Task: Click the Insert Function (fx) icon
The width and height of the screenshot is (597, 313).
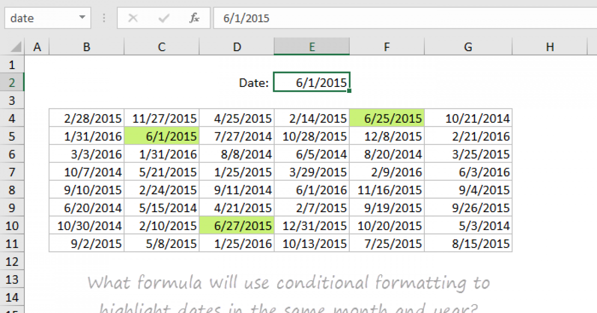Action: point(194,18)
